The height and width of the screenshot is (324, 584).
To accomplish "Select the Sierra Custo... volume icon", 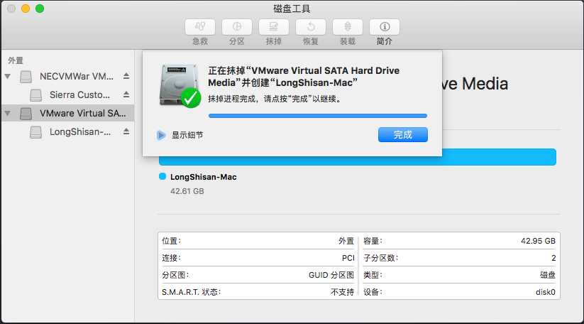I will pyautogui.click(x=35, y=95).
